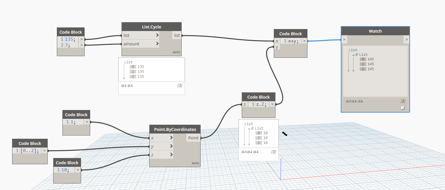Image resolution: width=445 pixels, height=190 pixels.
Task: Click the 'x+y;' code text
Action: tap(293, 41)
